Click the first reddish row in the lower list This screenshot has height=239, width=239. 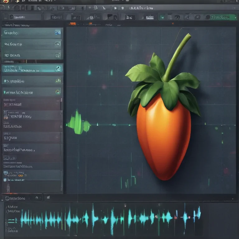coord(31,104)
